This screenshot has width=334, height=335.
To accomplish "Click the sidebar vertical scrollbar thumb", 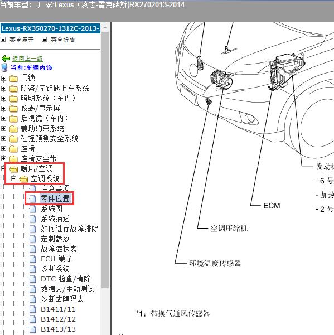I will click(105, 160).
